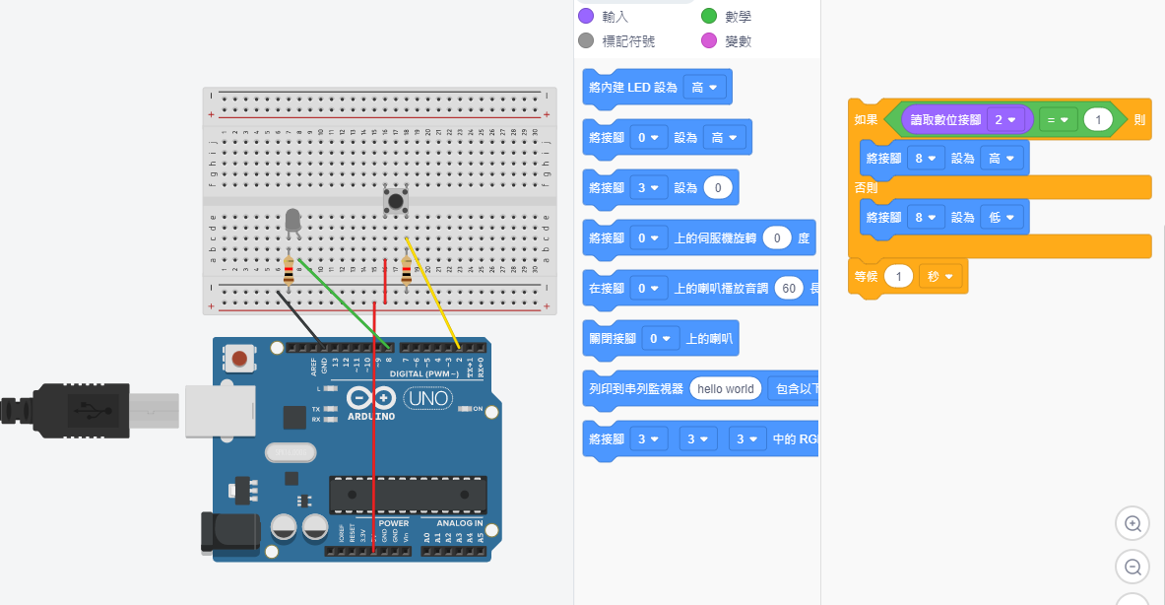
Task: Open the 秒 unit dropdown in 等候 block
Action: (x=939, y=277)
